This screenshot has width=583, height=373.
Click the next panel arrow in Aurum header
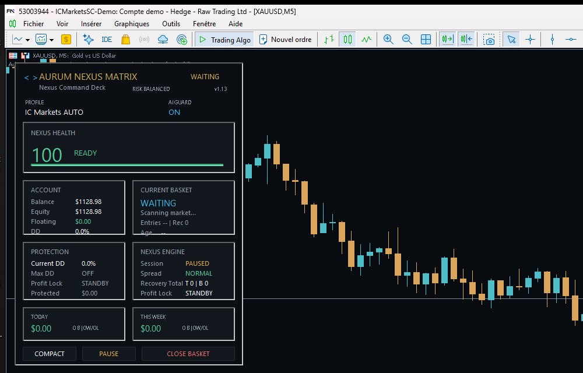click(34, 78)
